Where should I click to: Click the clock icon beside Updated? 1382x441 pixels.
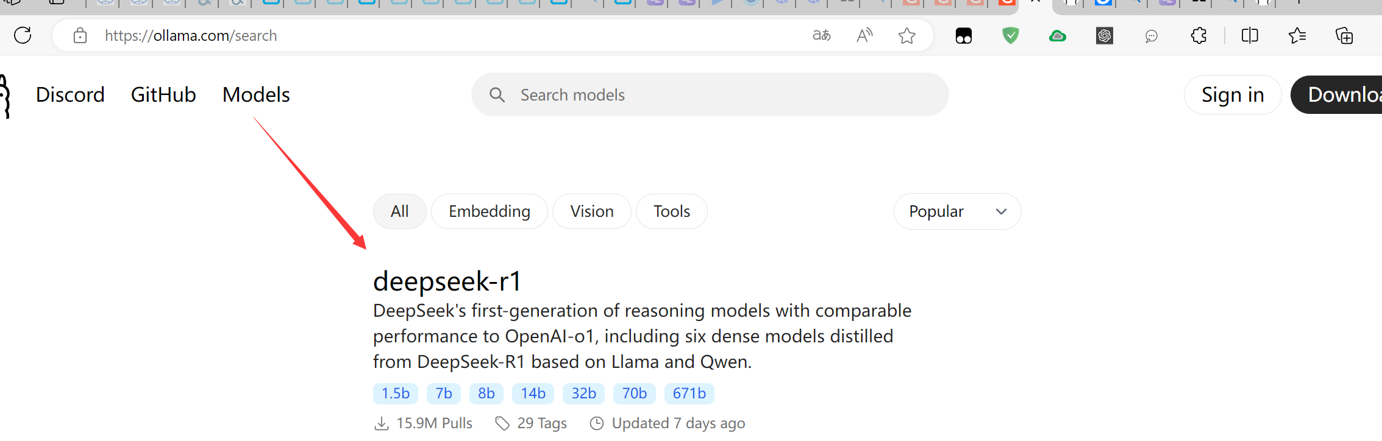[597, 423]
